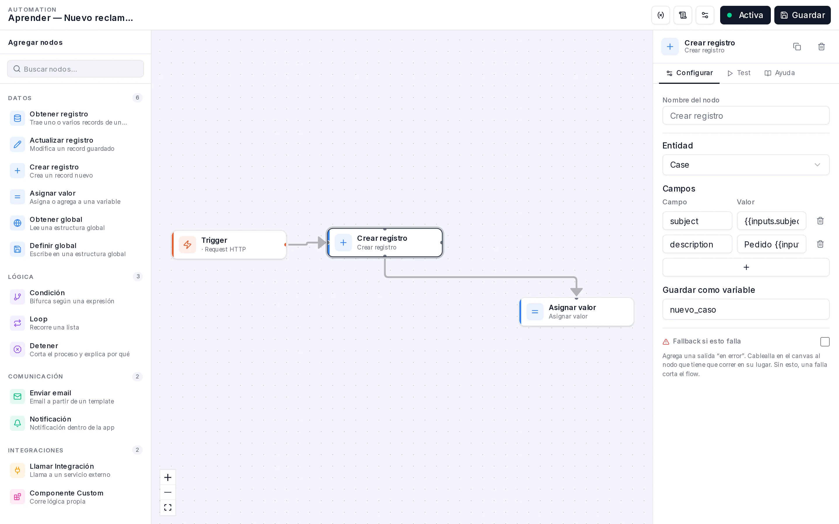
Task: Zoom out on the canvas
Action: (168, 492)
